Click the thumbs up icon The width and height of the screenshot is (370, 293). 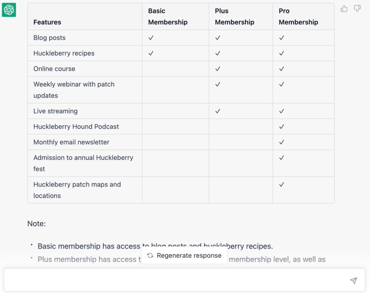tap(344, 9)
